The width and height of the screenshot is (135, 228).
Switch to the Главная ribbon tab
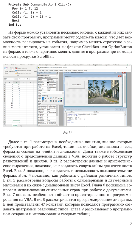14,65
